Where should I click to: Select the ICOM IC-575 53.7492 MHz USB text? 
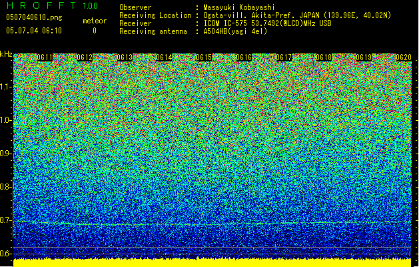(x=267, y=23)
